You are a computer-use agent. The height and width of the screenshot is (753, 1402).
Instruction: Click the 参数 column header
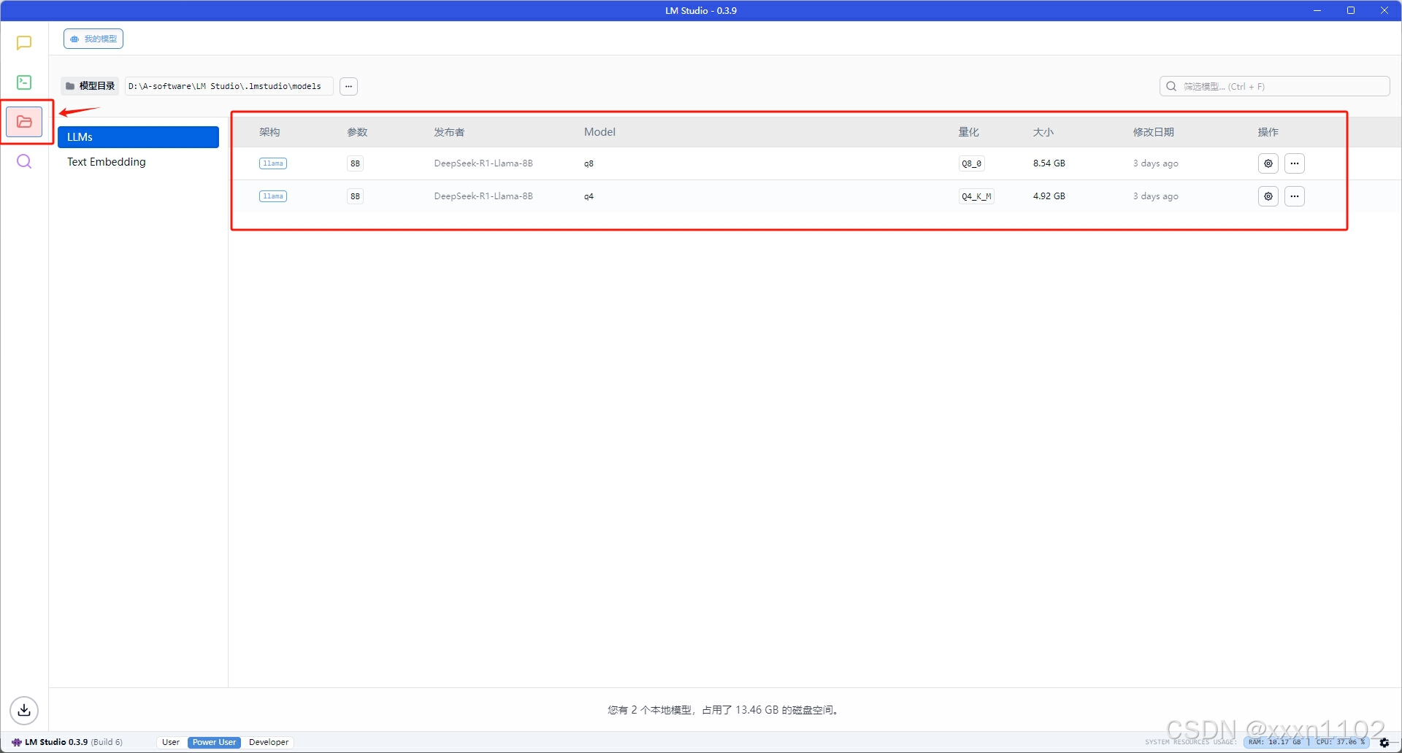pyautogui.click(x=357, y=132)
